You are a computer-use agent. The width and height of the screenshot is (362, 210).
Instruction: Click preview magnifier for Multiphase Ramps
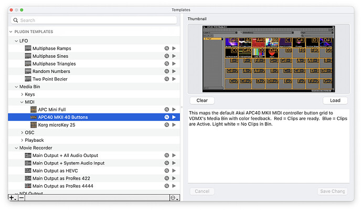click(x=167, y=48)
